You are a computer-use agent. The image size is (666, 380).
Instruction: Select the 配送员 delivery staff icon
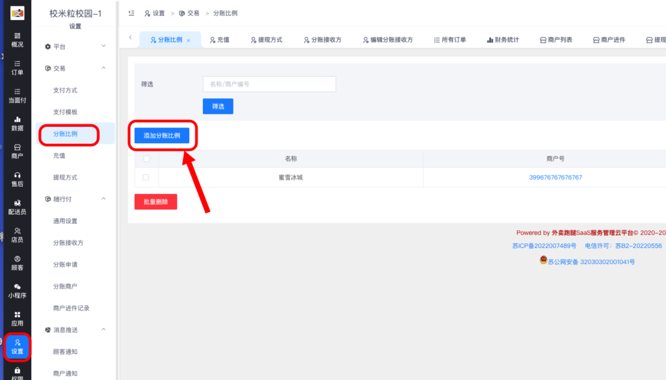coord(17,207)
